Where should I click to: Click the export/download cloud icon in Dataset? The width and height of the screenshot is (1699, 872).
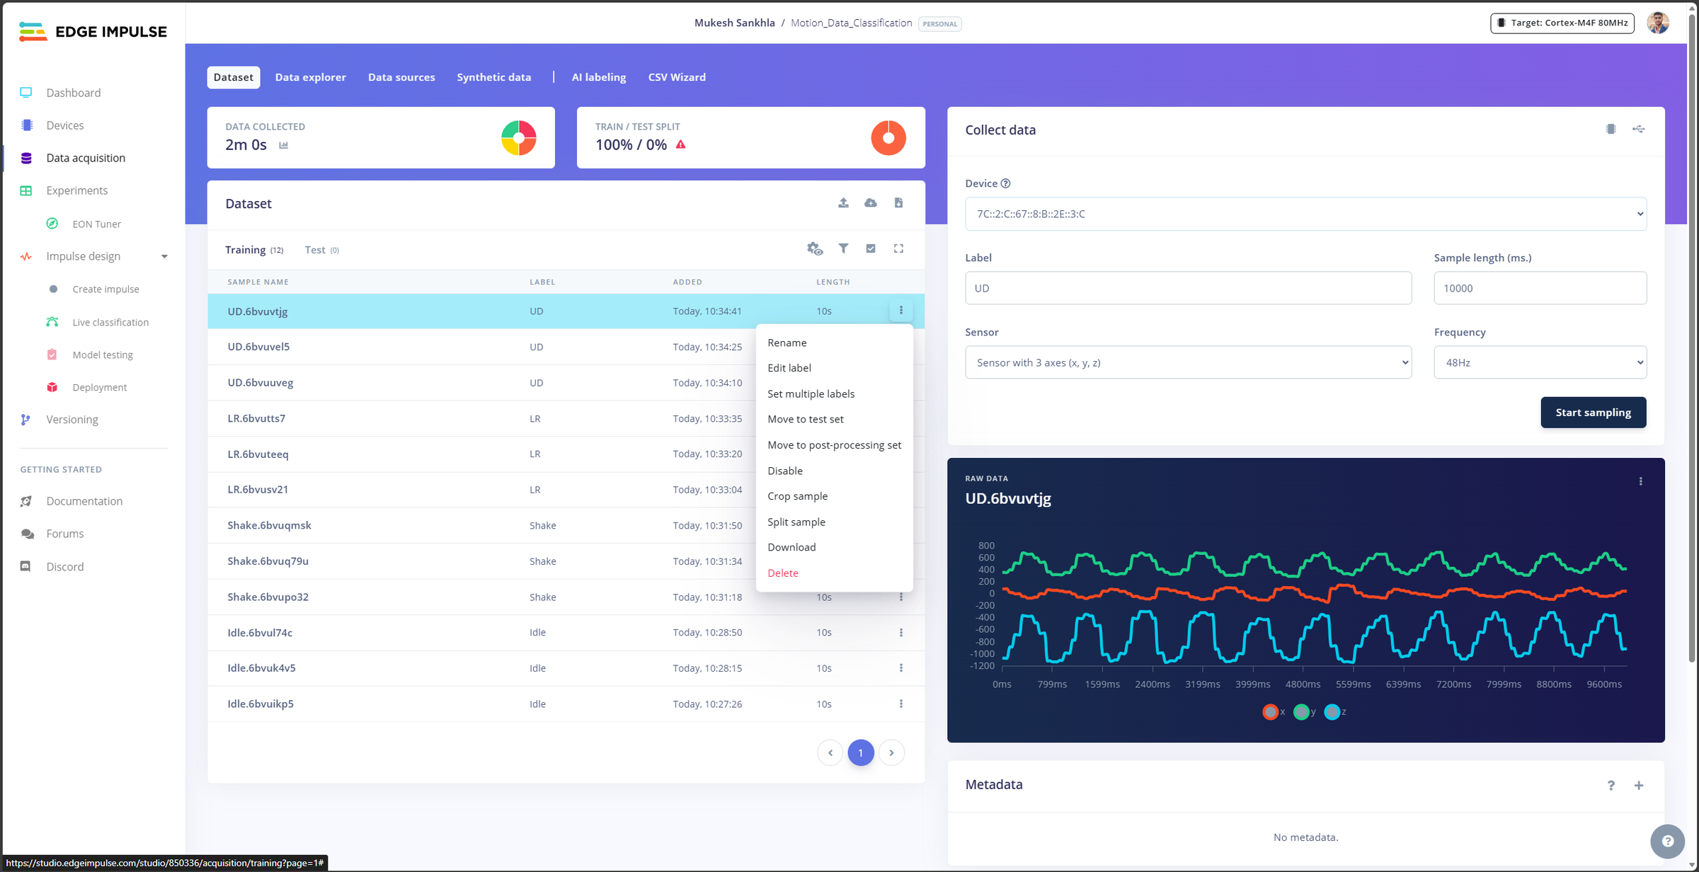[871, 203]
